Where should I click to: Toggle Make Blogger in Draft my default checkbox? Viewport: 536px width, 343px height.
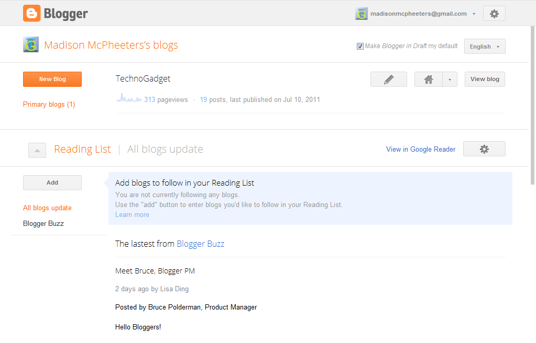click(359, 46)
